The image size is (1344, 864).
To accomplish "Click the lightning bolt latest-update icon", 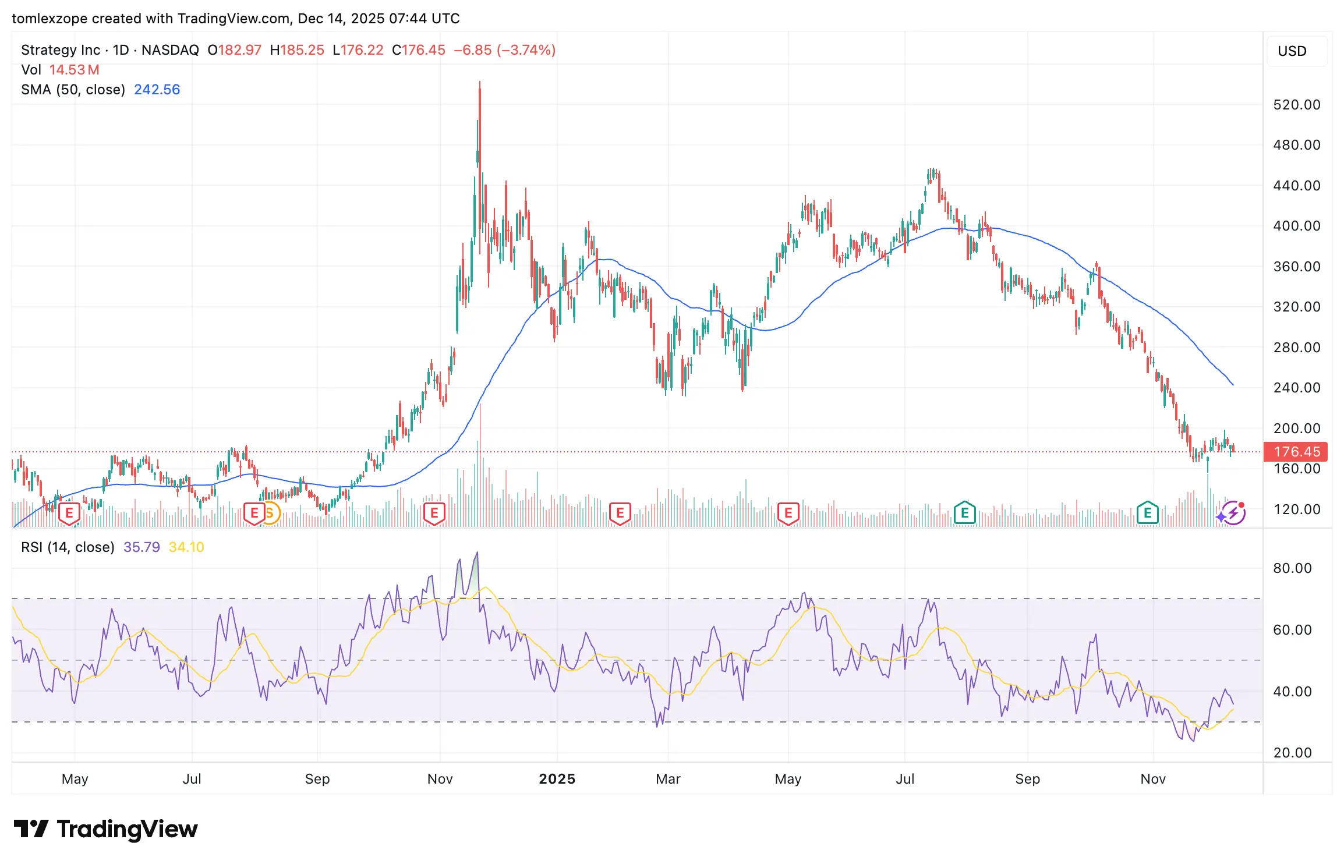I will click(x=1234, y=514).
